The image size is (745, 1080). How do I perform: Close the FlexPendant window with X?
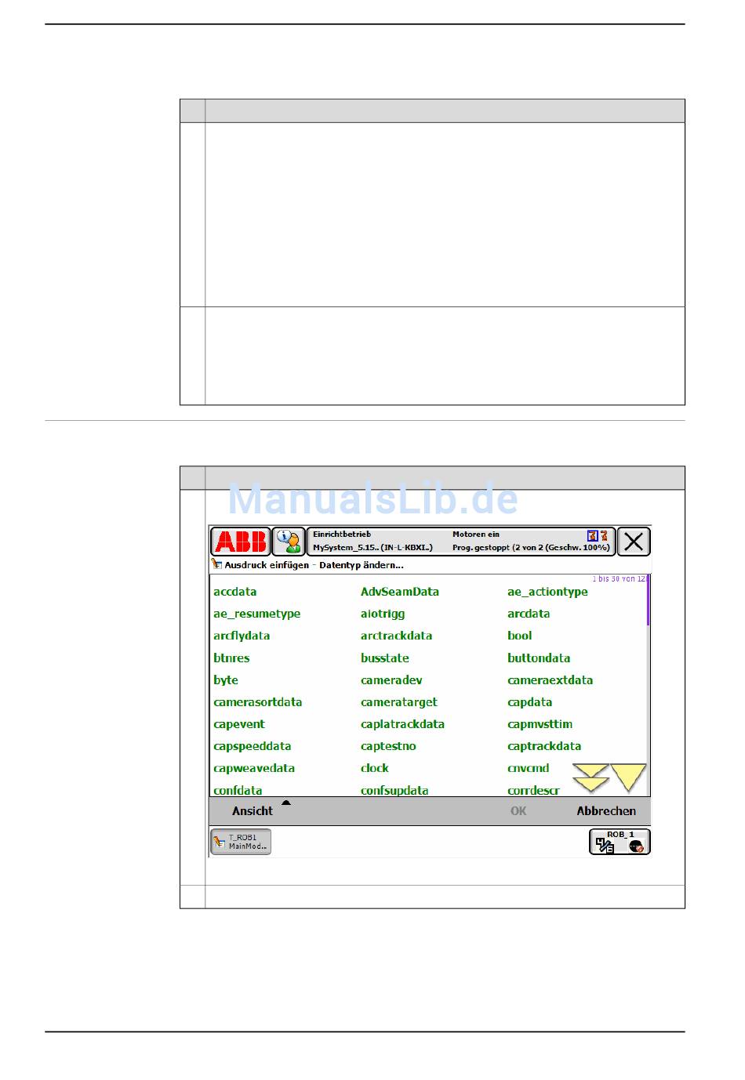[x=634, y=542]
